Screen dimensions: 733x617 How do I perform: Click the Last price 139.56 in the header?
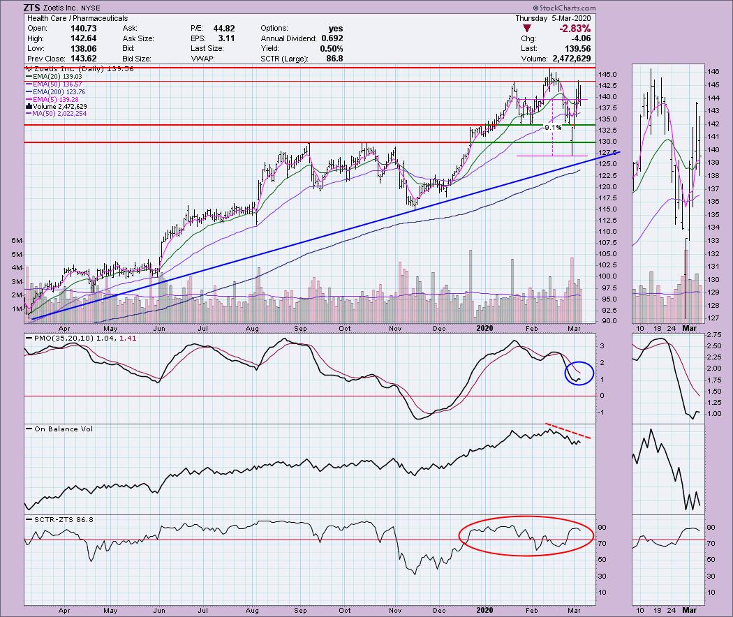point(577,49)
